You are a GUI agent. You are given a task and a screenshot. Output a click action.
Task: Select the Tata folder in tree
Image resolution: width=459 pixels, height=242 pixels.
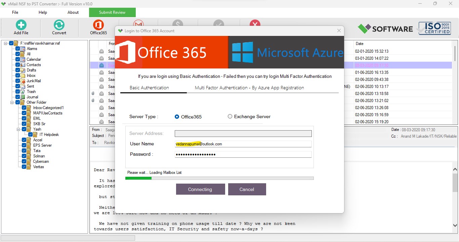click(x=37, y=151)
